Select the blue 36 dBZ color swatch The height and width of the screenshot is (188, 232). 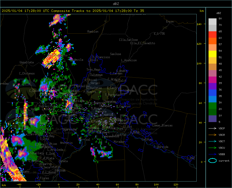pos(212,93)
